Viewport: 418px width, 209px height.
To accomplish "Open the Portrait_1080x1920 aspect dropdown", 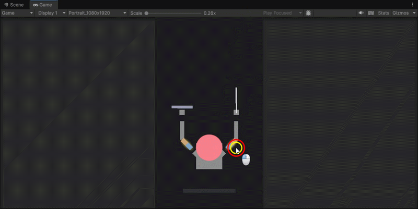I will 97,13.
